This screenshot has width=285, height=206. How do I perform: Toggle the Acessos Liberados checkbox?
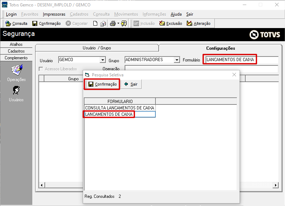click(41, 69)
